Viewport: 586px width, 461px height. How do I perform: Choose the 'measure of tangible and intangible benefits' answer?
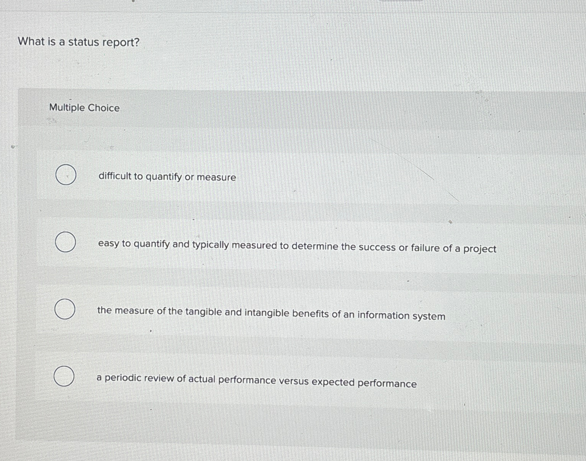(x=66, y=309)
